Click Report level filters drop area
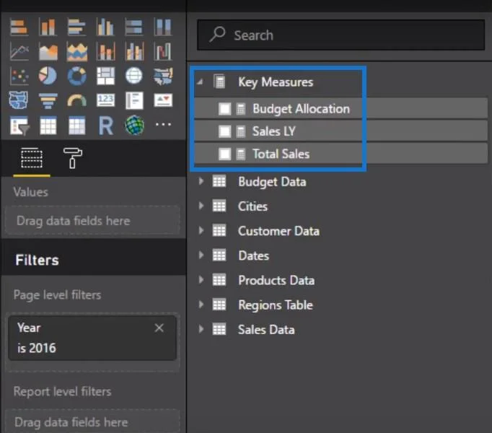The height and width of the screenshot is (433, 492). (92, 421)
